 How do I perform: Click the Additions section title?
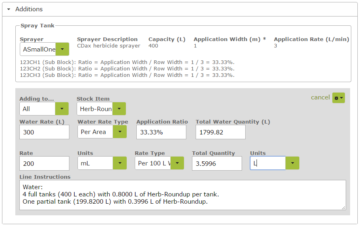29,9
